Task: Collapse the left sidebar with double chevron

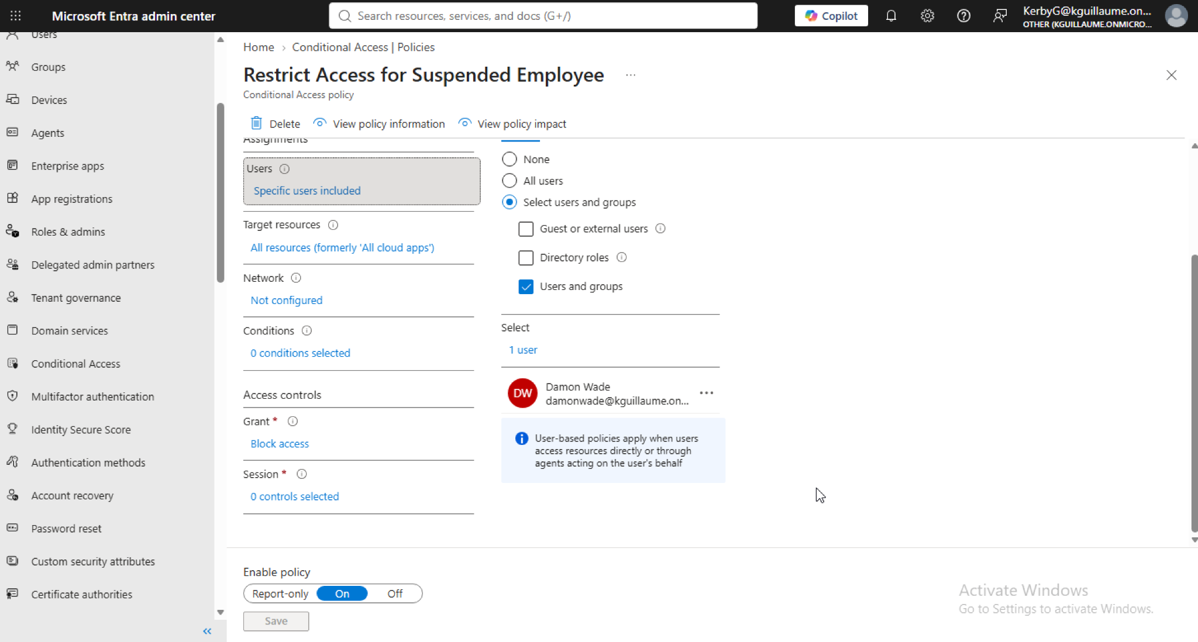Action: pos(207,631)
